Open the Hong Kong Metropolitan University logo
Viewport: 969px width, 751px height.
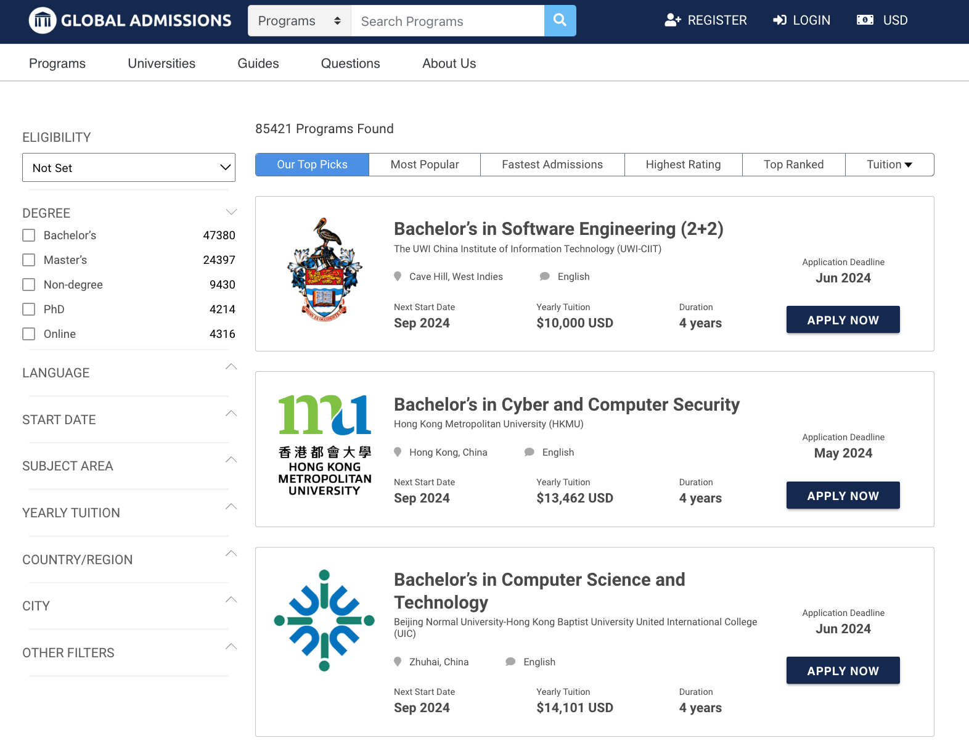point(325,445)
